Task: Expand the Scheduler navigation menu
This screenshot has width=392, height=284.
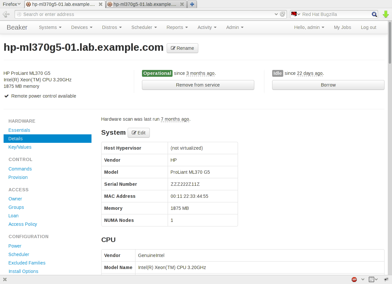Action: pyautogui.click(x=144, y=27)
